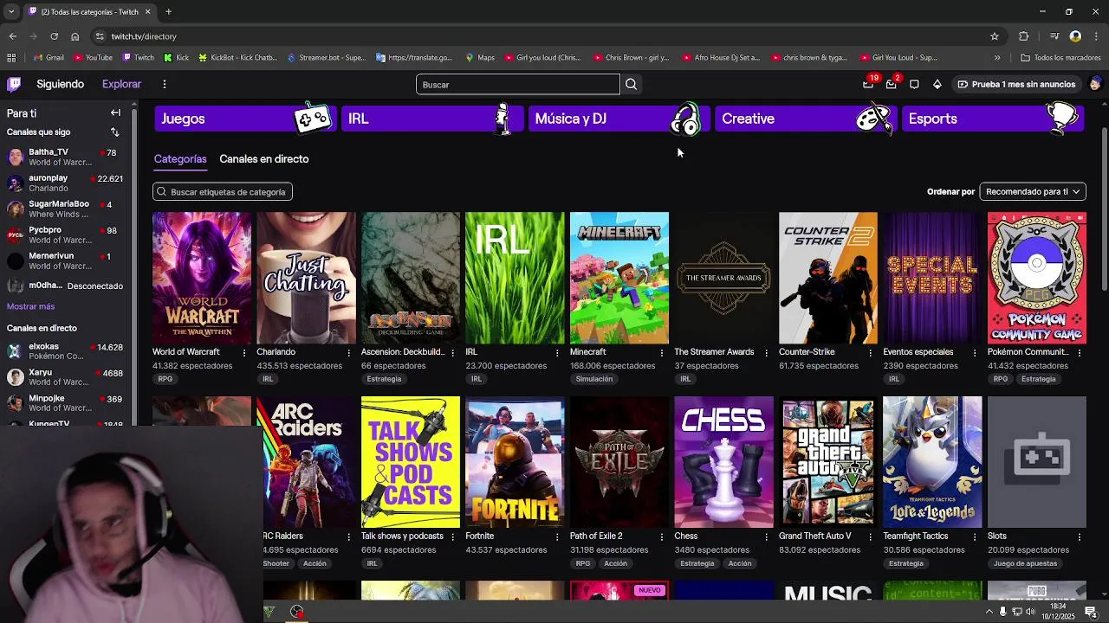Click the Bits diamond icon
The height and width of the screenshot is (623, 1109).
click(937, 84)
